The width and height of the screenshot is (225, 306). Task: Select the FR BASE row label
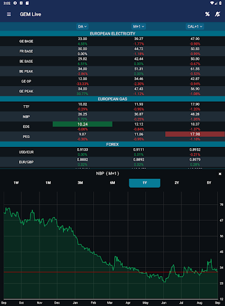26,51
